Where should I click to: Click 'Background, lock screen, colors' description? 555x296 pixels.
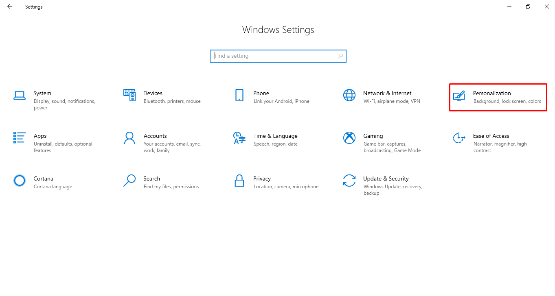click(507, 101)
